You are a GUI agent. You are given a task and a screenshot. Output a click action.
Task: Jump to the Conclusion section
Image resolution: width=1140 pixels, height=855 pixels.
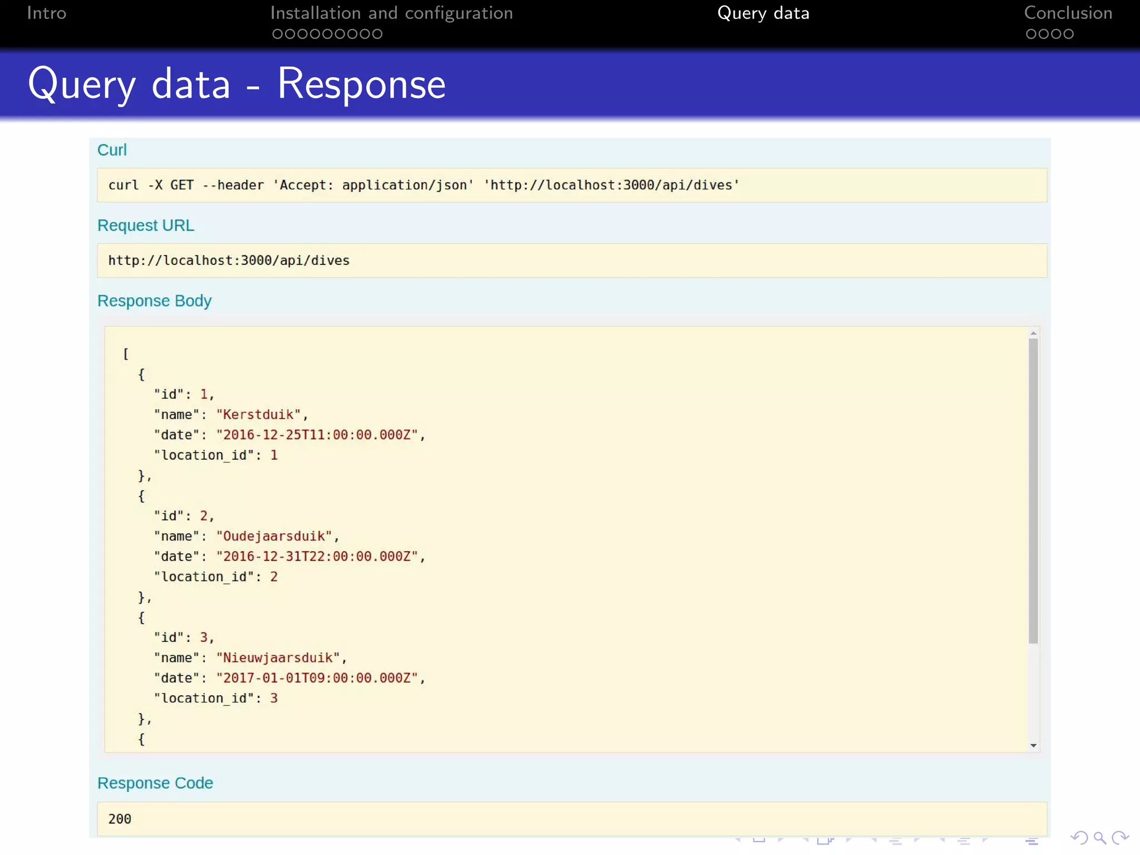click(x=1068, y=13)
